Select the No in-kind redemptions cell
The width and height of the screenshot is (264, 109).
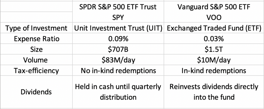pyautogui.click(x=118, y=70)
